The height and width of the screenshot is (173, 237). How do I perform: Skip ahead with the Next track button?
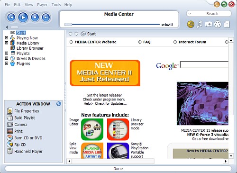(x=46, y=17)
